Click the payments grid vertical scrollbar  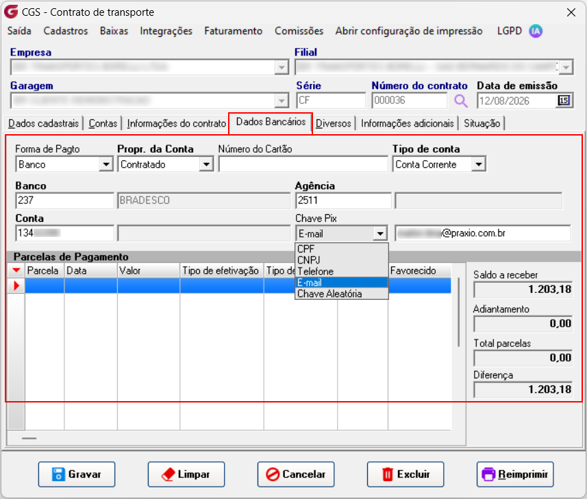click(459, 312)
